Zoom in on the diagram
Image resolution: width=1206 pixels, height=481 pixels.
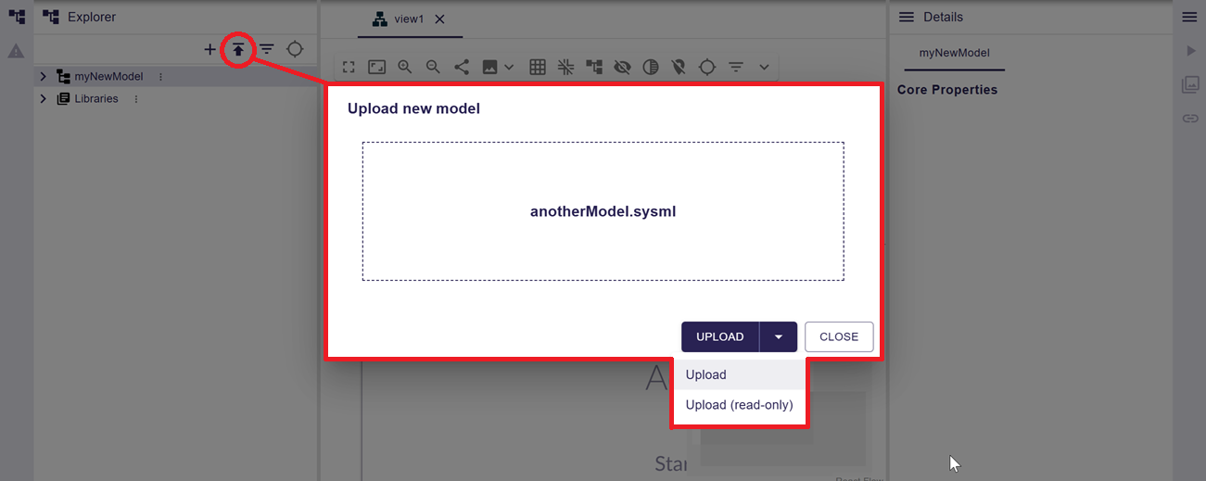click(x=405, y=67)
